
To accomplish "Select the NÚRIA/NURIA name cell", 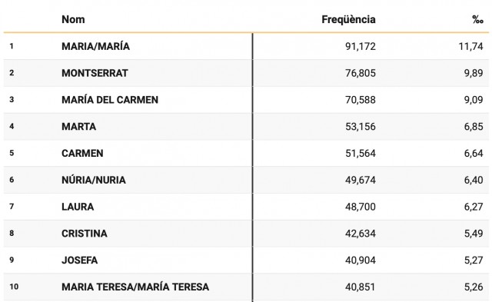I will [x=94, y=180].
